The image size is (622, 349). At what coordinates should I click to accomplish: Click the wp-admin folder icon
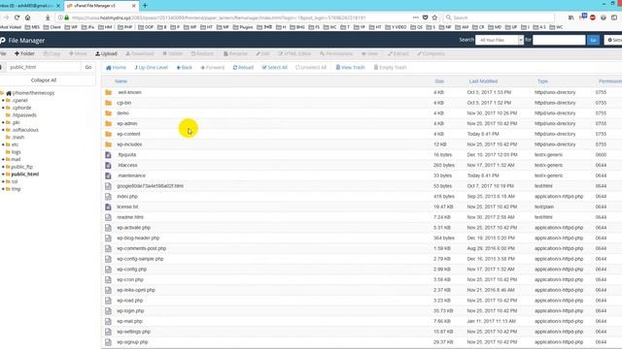click(x=108, y=123)
